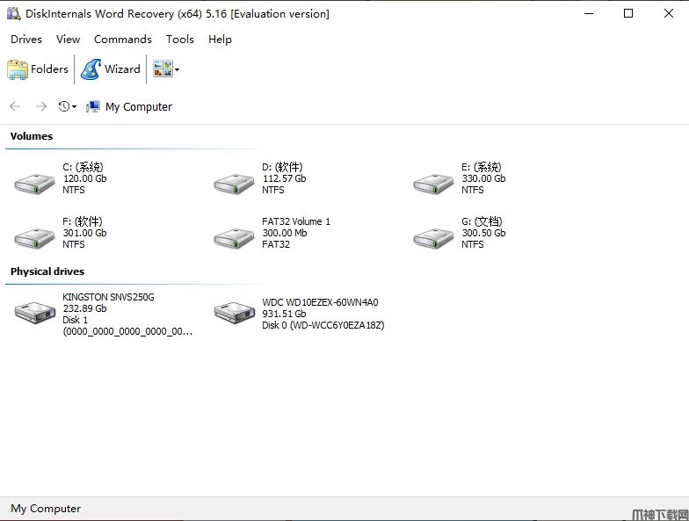Click the G: (文档) volume label

(482, 221)
